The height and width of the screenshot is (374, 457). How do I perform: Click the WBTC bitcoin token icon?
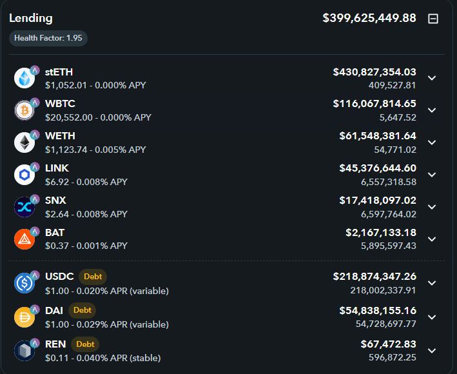coord(24,110)
